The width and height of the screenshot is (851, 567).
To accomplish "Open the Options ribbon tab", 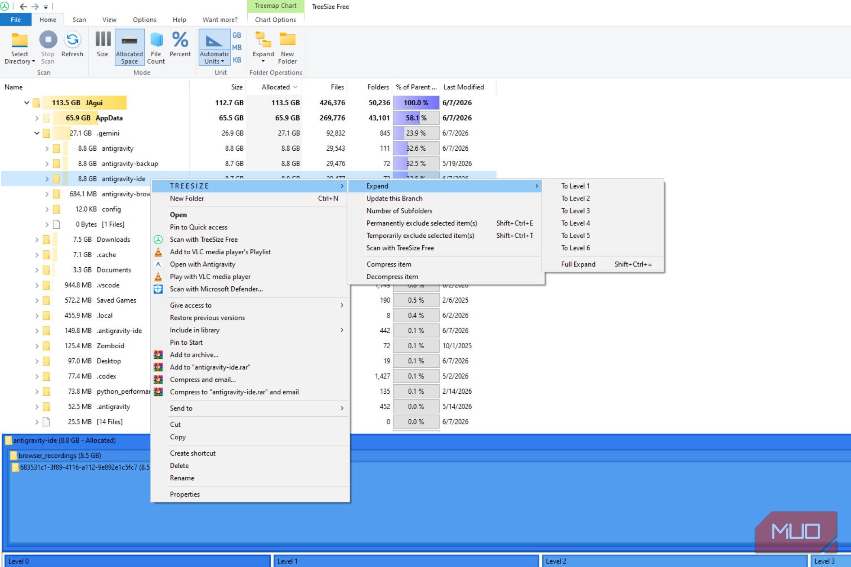I will (x=144, y=19).
